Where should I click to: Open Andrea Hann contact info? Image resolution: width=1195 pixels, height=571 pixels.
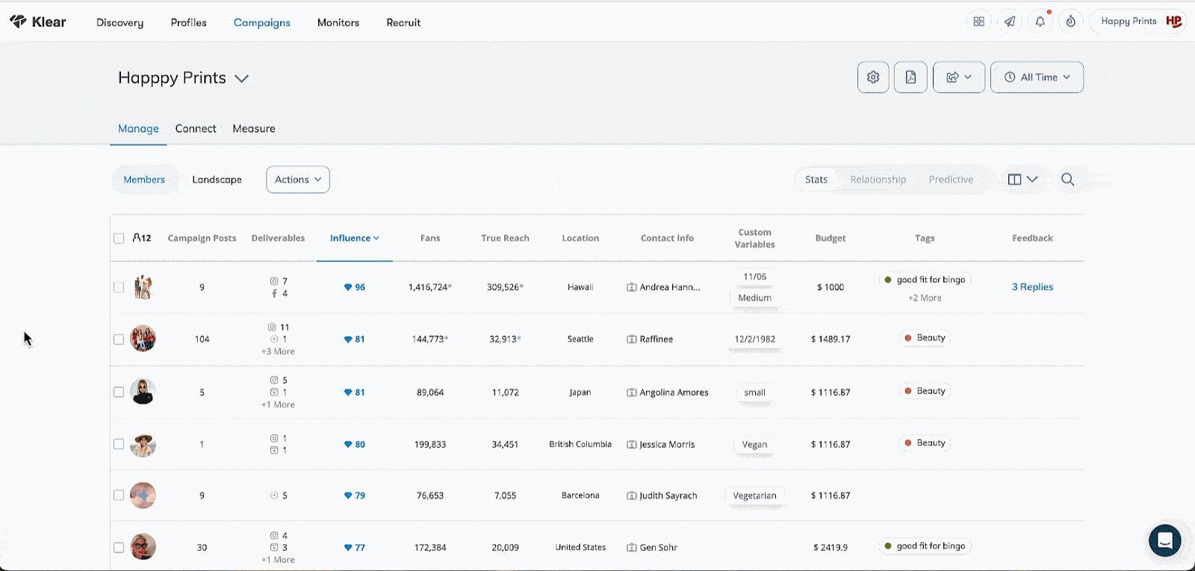tap(664, 287)
